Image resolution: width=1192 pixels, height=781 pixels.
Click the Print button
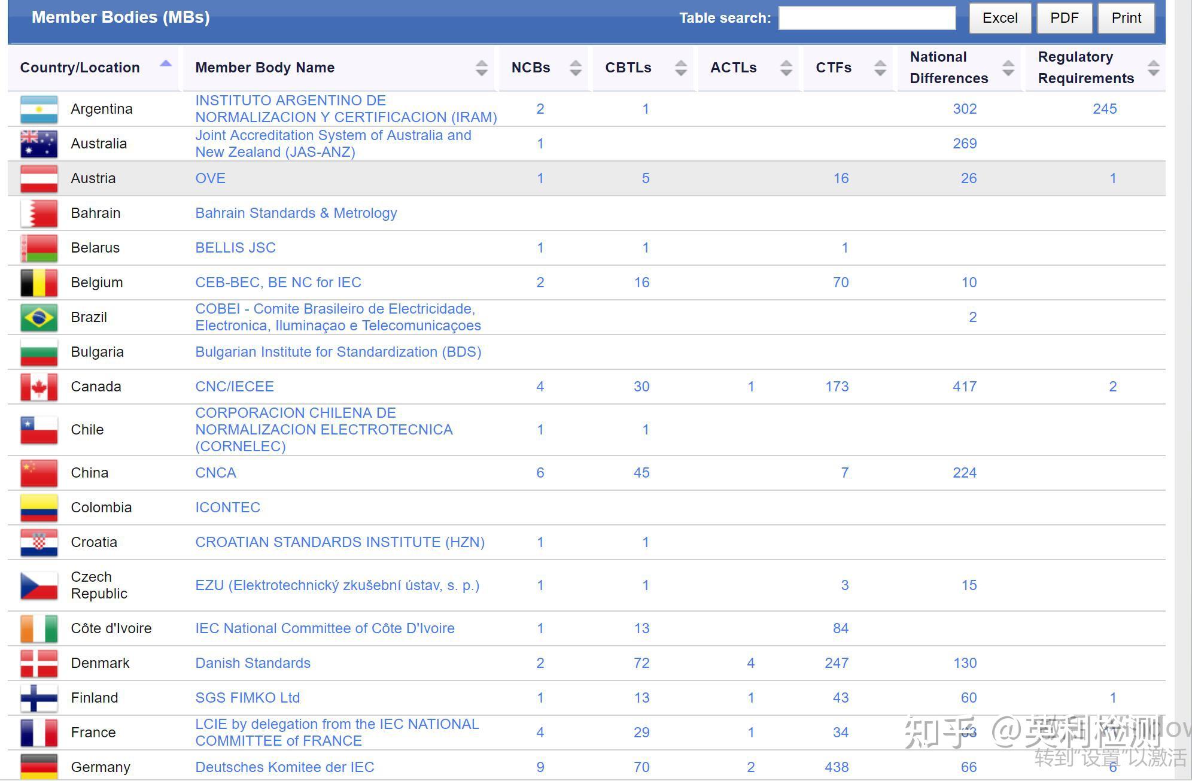(x=1126, y=18)
